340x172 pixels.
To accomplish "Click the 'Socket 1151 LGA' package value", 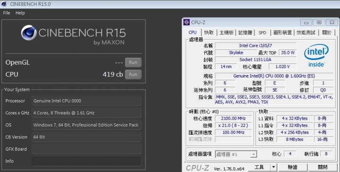I will [x=255, y=60].
